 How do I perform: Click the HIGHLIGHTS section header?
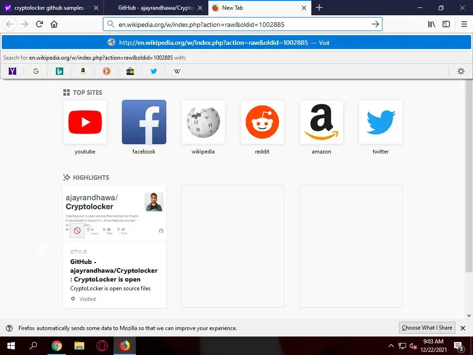[x=86, y=177]
